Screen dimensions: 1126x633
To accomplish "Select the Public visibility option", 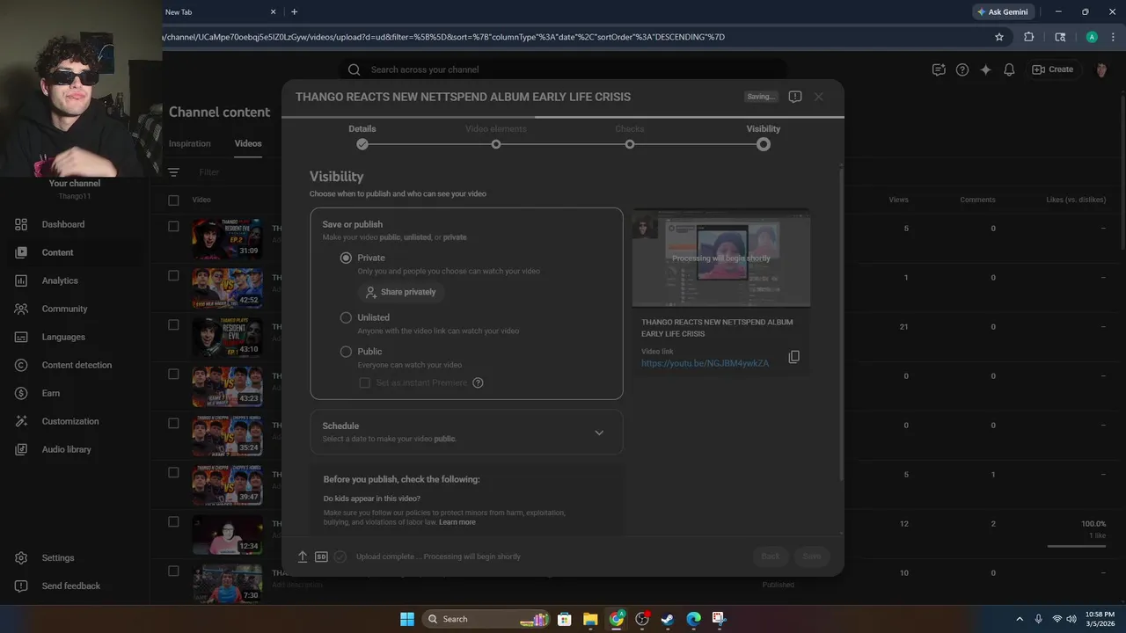I will [x=346, y=351].
